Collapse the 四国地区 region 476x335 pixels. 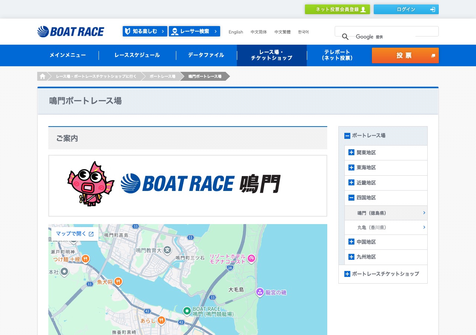point(351,198)
